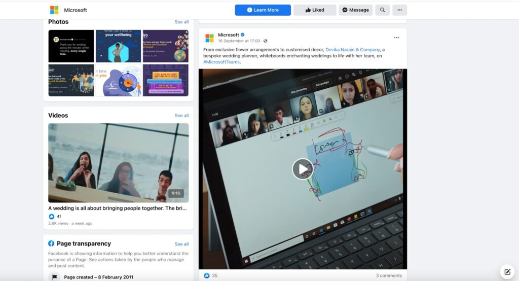Open the post timestamp '16 September at 17:00'
Viewport: 519px width, 281px height.
pyautogui.click(x=239, y=41)
